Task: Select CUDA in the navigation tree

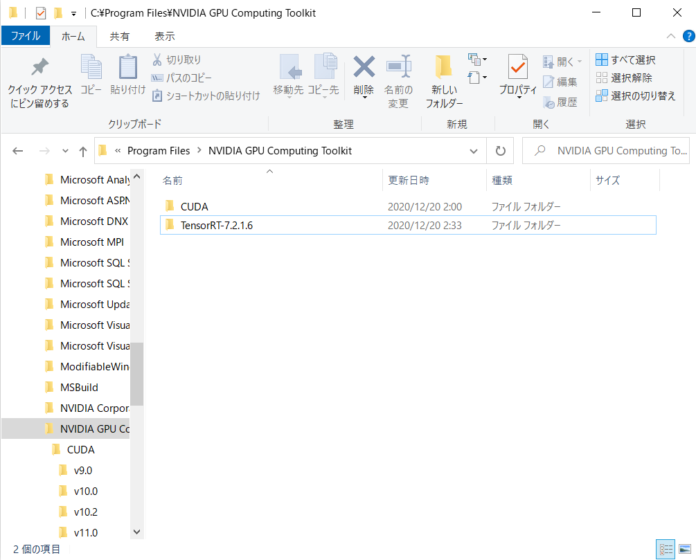Action: tap(80, 449)
